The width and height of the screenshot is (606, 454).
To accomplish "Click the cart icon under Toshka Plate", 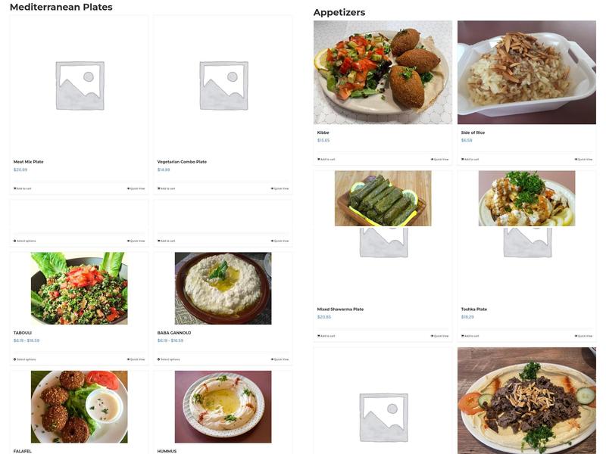I will tap(461, 334).
